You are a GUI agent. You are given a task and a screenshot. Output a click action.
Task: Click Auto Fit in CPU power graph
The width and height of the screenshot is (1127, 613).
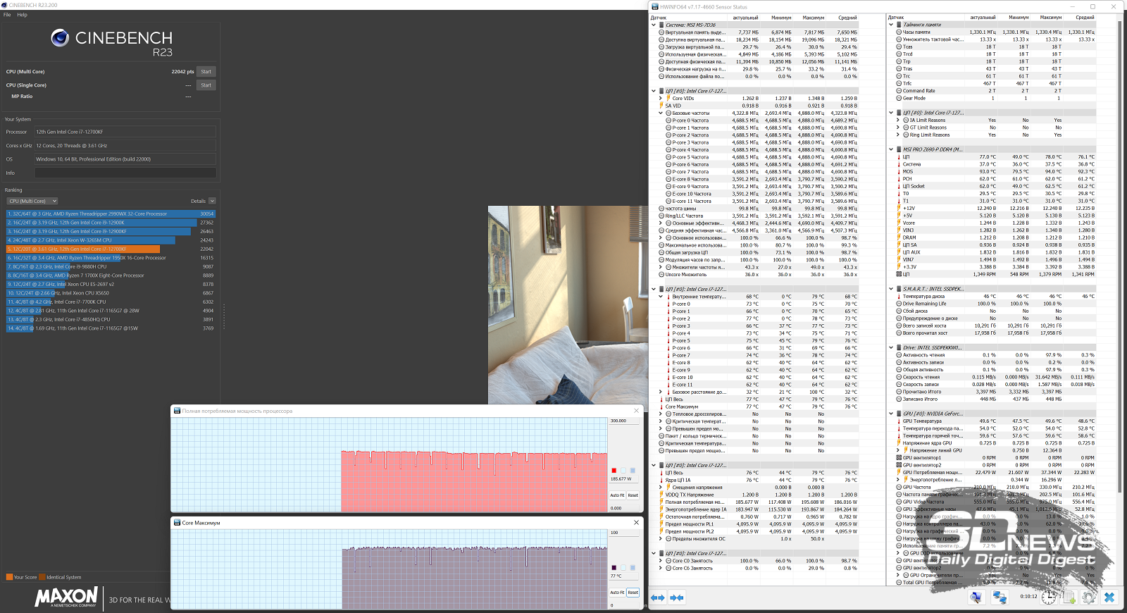[616, 495]
